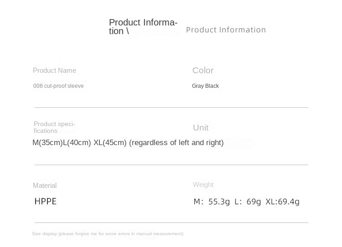Click the "L: 69g" weight value
Viewport: 342px width, 247px height.
[x=248, y=202]
